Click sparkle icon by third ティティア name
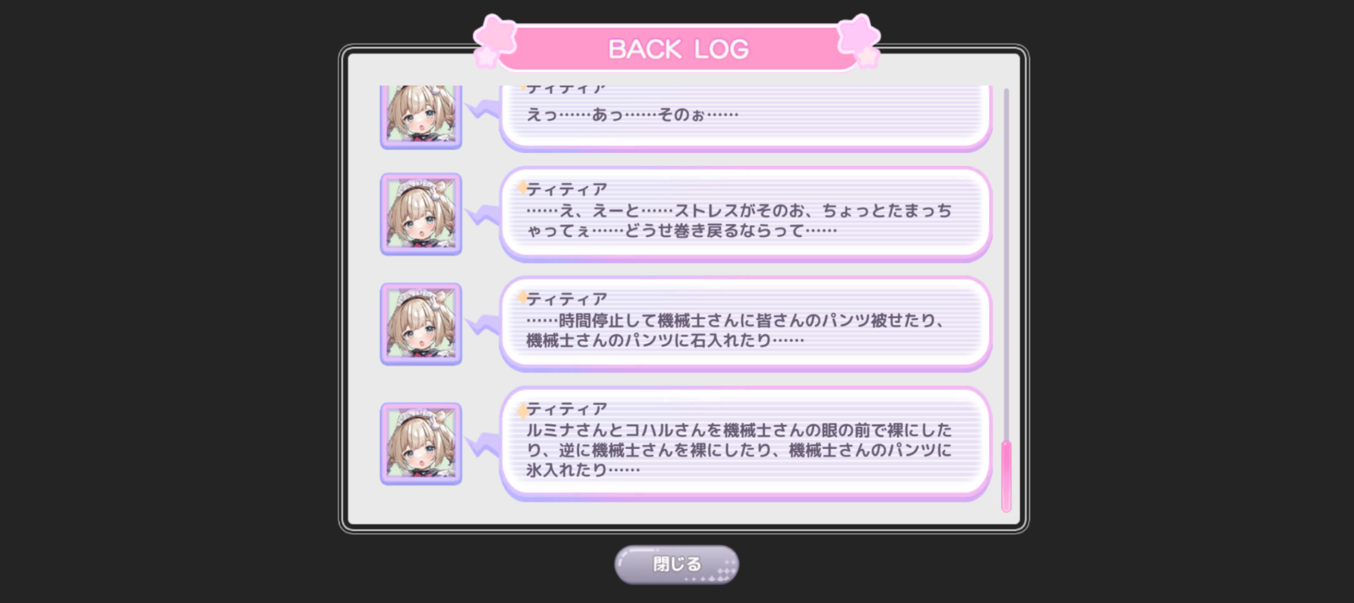This screenshot has width=1354, height=603. click(522, 298)
